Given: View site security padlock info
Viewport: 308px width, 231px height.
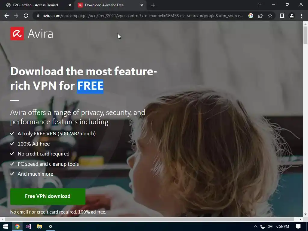Looking at the screenshot, I should 38,16.
